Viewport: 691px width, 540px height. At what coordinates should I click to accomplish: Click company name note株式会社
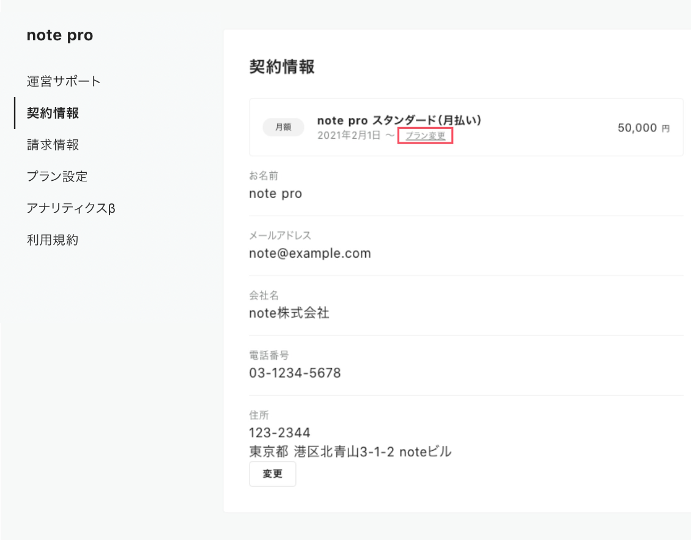point(289,313)
